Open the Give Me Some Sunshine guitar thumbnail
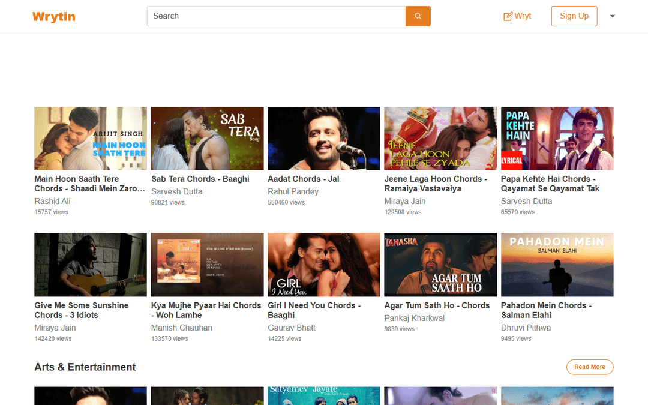Image resolution: width=648 pixels, height=405 pixels. [91, 265]
